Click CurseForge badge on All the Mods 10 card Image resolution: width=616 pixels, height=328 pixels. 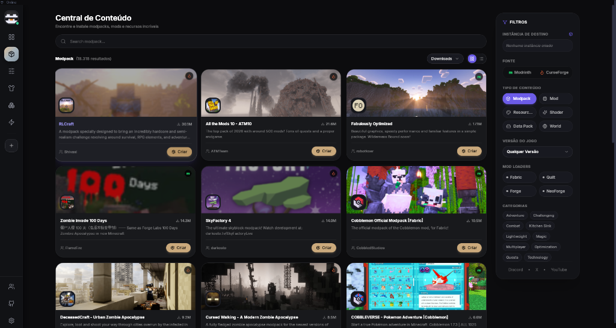click(x=333, y=76)
